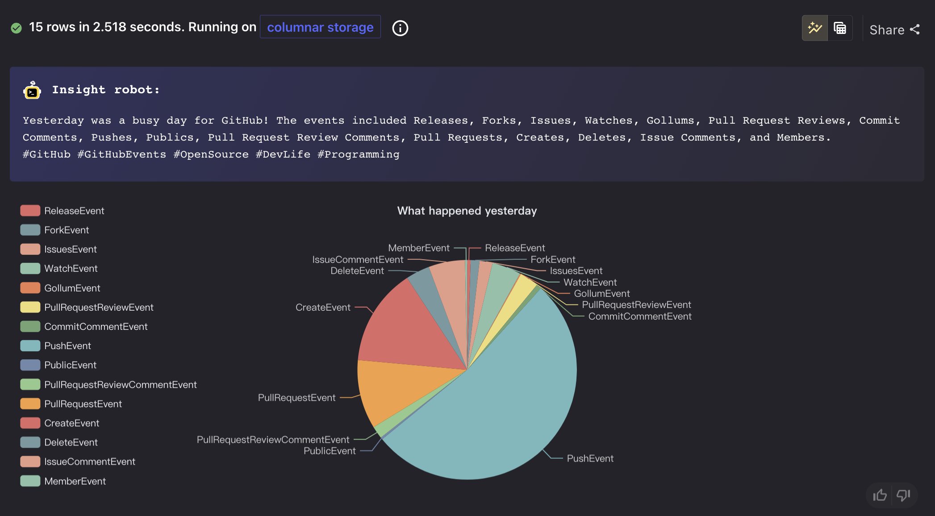
Task: Give thumbs up feedback
Action: (x=879, y=495)
